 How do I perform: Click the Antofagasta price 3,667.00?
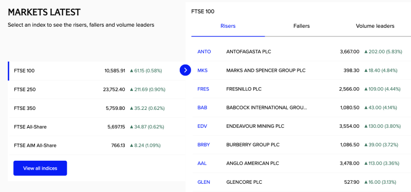point(349,52)
